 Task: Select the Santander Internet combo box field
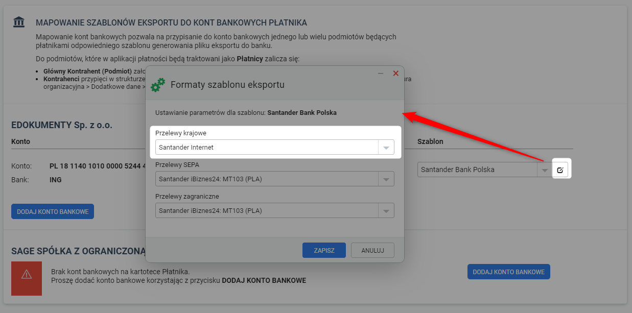pyautogui.click(x=275, y=148)
